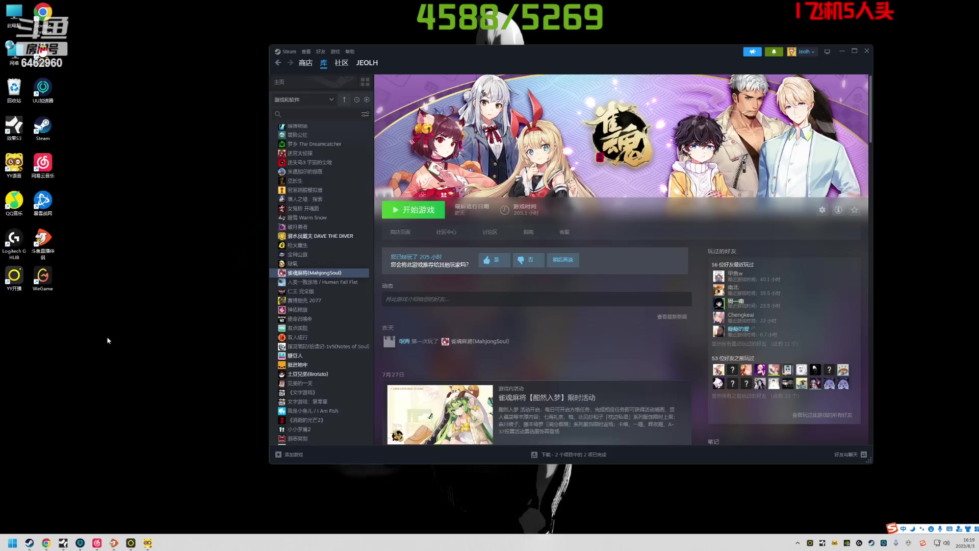
Task: Switch to Big Picture mode icon
Action: click(x=827, y=52)
